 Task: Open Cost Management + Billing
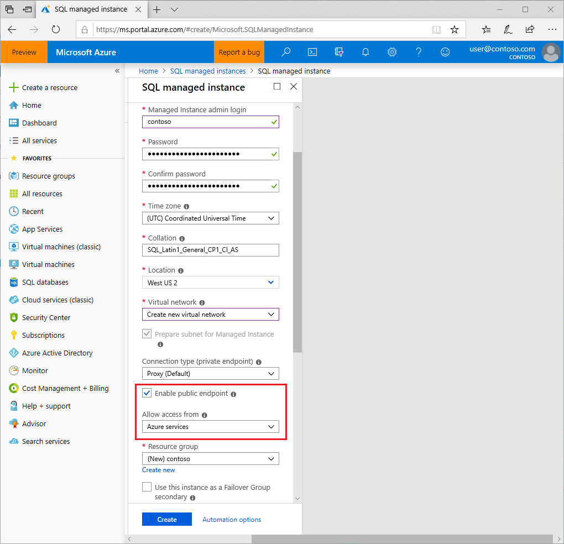pos(59,388)
